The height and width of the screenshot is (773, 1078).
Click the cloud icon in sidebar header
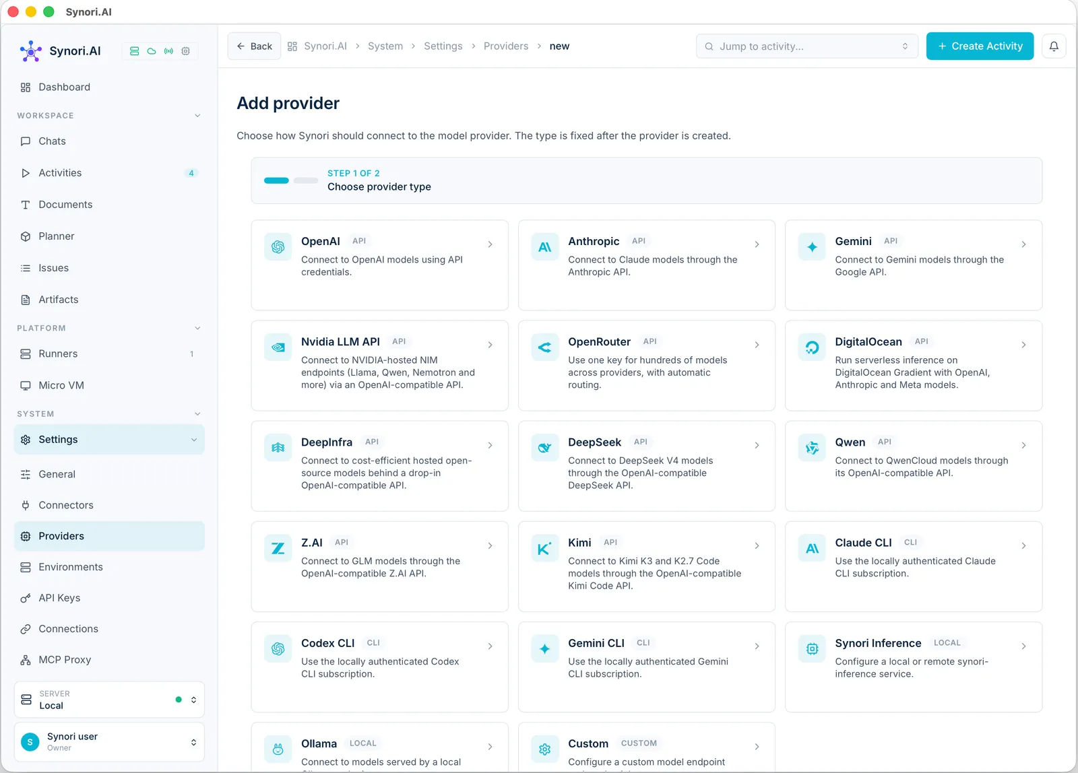pos(152,51)
